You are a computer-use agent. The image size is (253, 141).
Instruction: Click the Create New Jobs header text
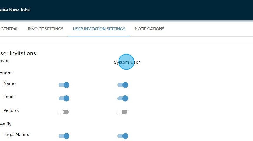tap(15, 10)
